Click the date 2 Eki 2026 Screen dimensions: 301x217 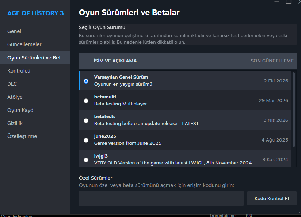coord(276,81)
